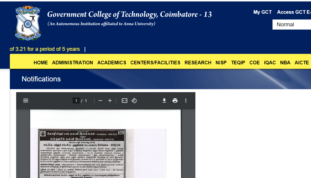Print the PDF document
Viewport: 311px width, 178px height.
pyautogui.click(x=175, y=101)
